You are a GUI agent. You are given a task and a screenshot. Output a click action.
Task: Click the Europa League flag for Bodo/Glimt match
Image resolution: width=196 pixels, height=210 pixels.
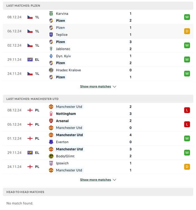pyautogui.click(x=30, y=153)
